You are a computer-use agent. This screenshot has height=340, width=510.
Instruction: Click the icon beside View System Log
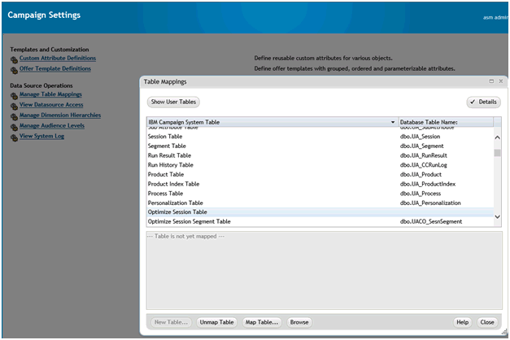click(14, 137)
